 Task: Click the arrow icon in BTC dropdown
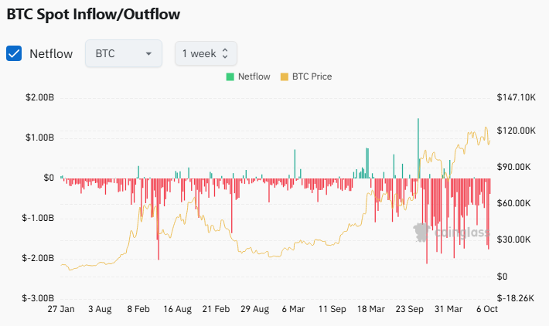148,54
